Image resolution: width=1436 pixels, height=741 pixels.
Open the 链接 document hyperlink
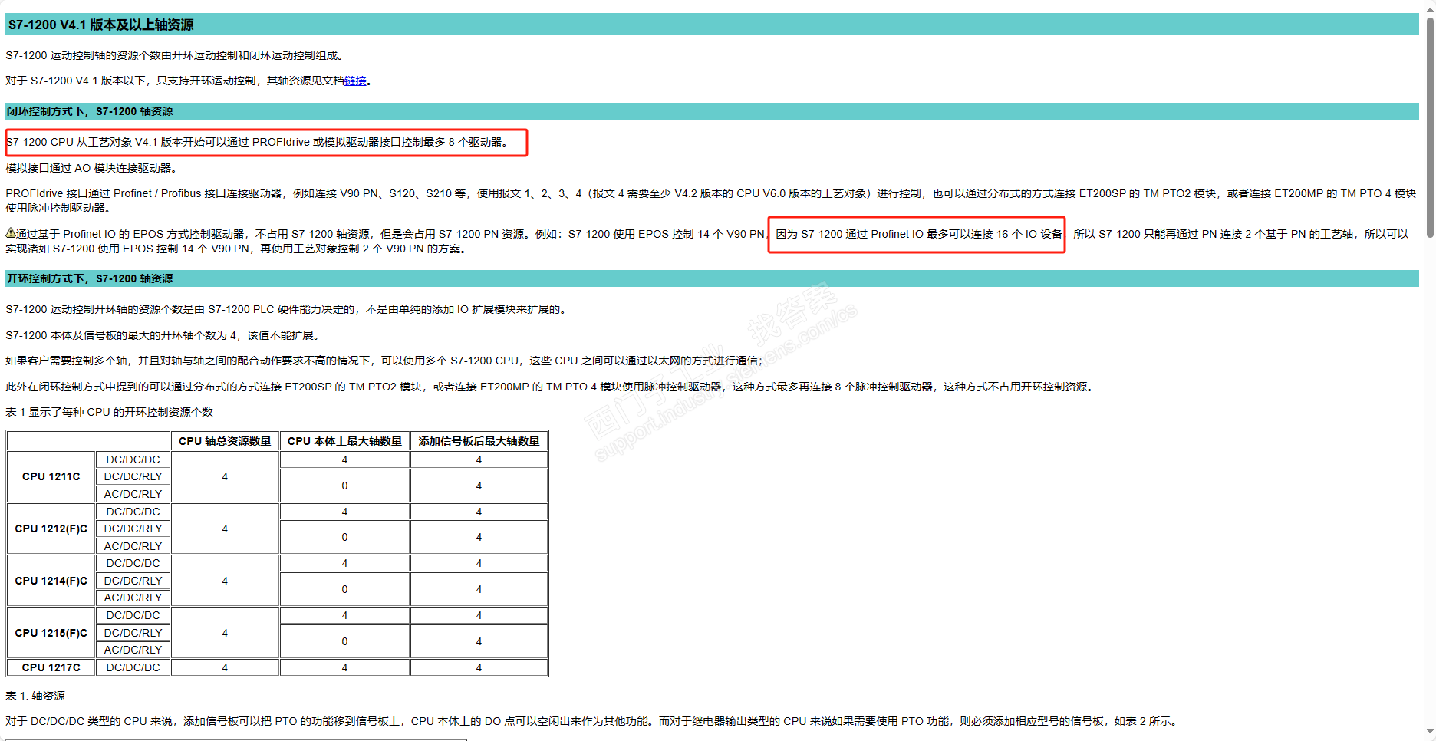[355, 81]
